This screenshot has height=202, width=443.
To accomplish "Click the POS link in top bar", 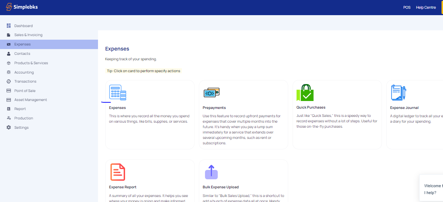I will click(x=407, y=8).
